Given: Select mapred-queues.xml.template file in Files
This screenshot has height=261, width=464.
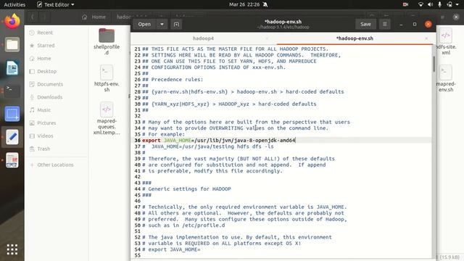Looking at the screenshot, I should (107, 118).
